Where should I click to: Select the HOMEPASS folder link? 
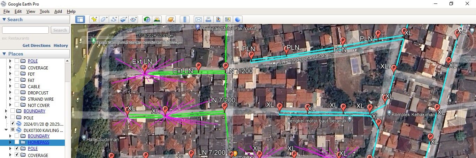click(x=38, y=142)
